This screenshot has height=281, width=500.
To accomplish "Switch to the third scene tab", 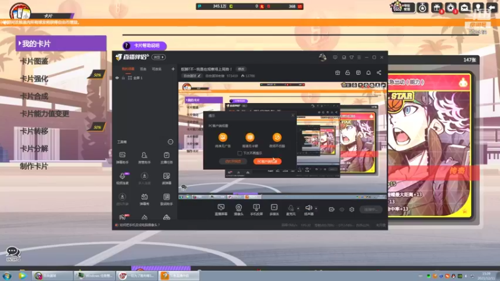I will coord(156,69).
